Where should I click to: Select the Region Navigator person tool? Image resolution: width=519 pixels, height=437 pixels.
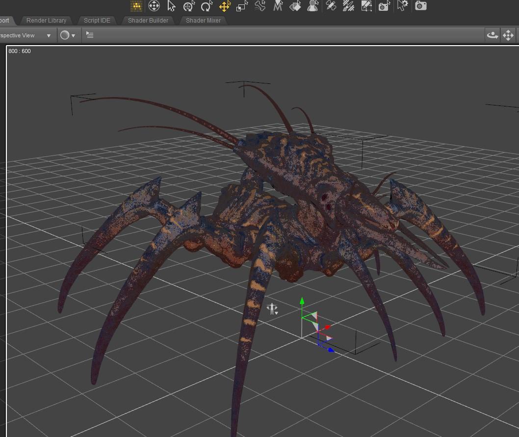point(313,6)
